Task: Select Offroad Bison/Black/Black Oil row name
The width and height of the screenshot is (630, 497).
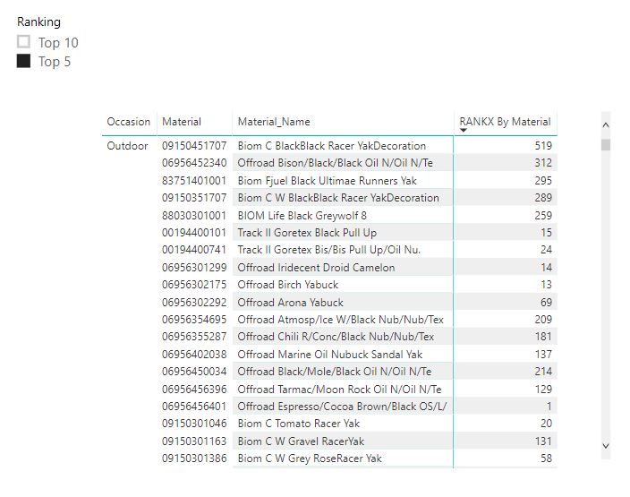Action: (x=335, y=163)
